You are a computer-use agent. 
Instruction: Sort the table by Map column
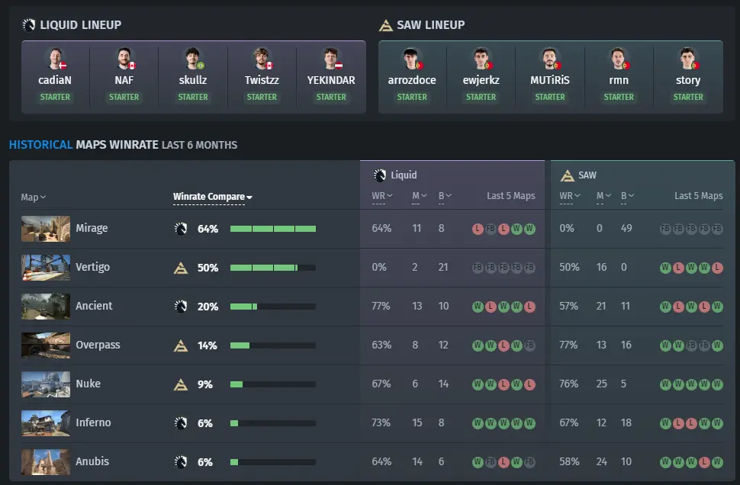coord(33,198)
